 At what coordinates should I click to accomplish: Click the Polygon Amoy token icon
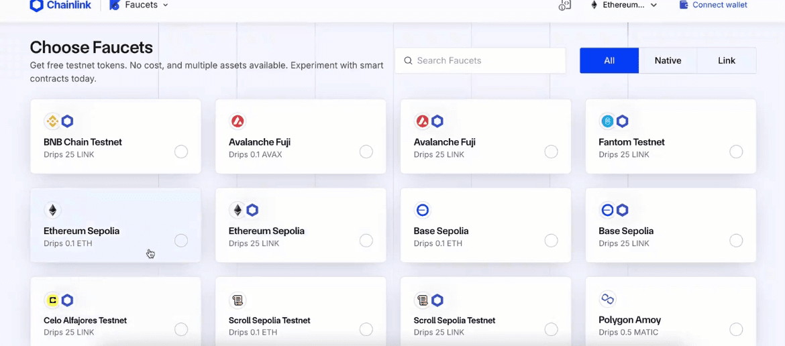(x=608, y=299)
